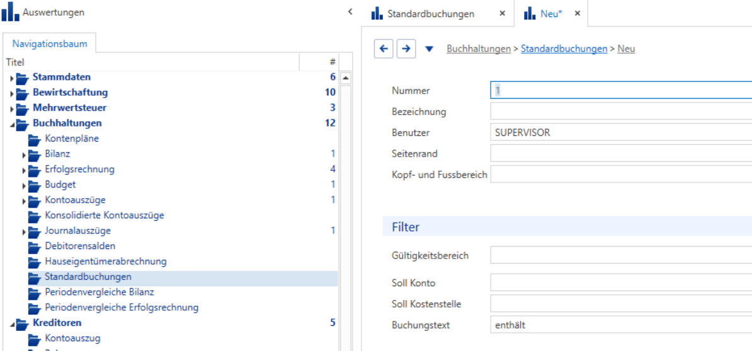The width and height of the screenshot is (752, 351).
Task: Click the Kontenpläne folder icon
Action: tap(35, 139)
